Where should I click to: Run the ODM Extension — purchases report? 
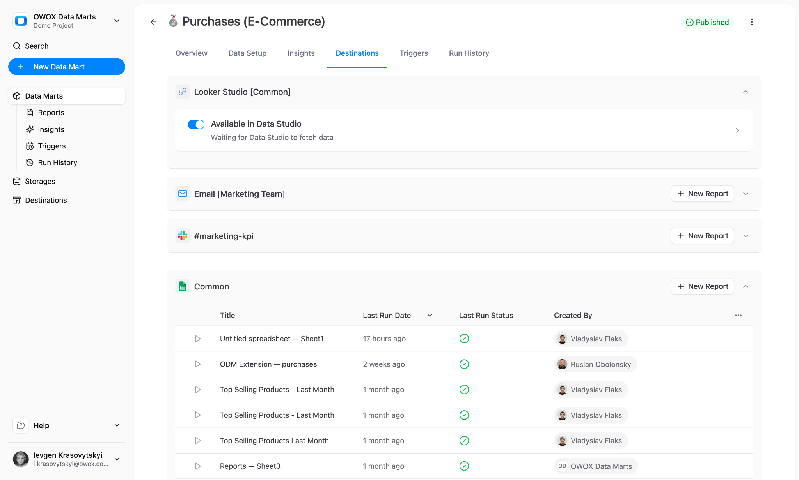tap(198, 364)
